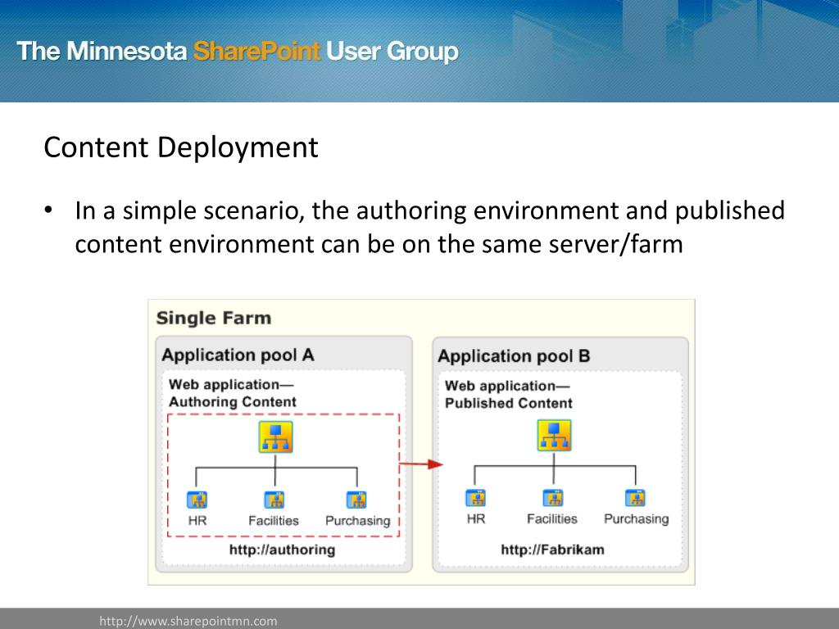The height and width of the screenshot is (629, 839).
Task: Click the HR site icon under Authoring Content
Action: 197,500
